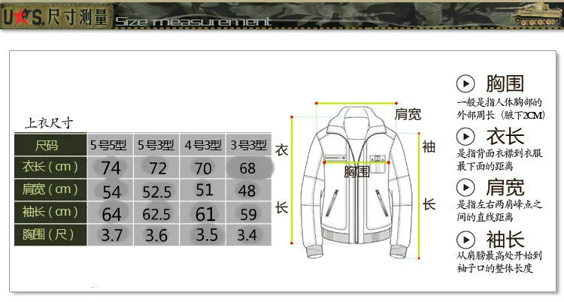
Task: Click the 胸围(尺) row label in table
Action: pos(50,234)
